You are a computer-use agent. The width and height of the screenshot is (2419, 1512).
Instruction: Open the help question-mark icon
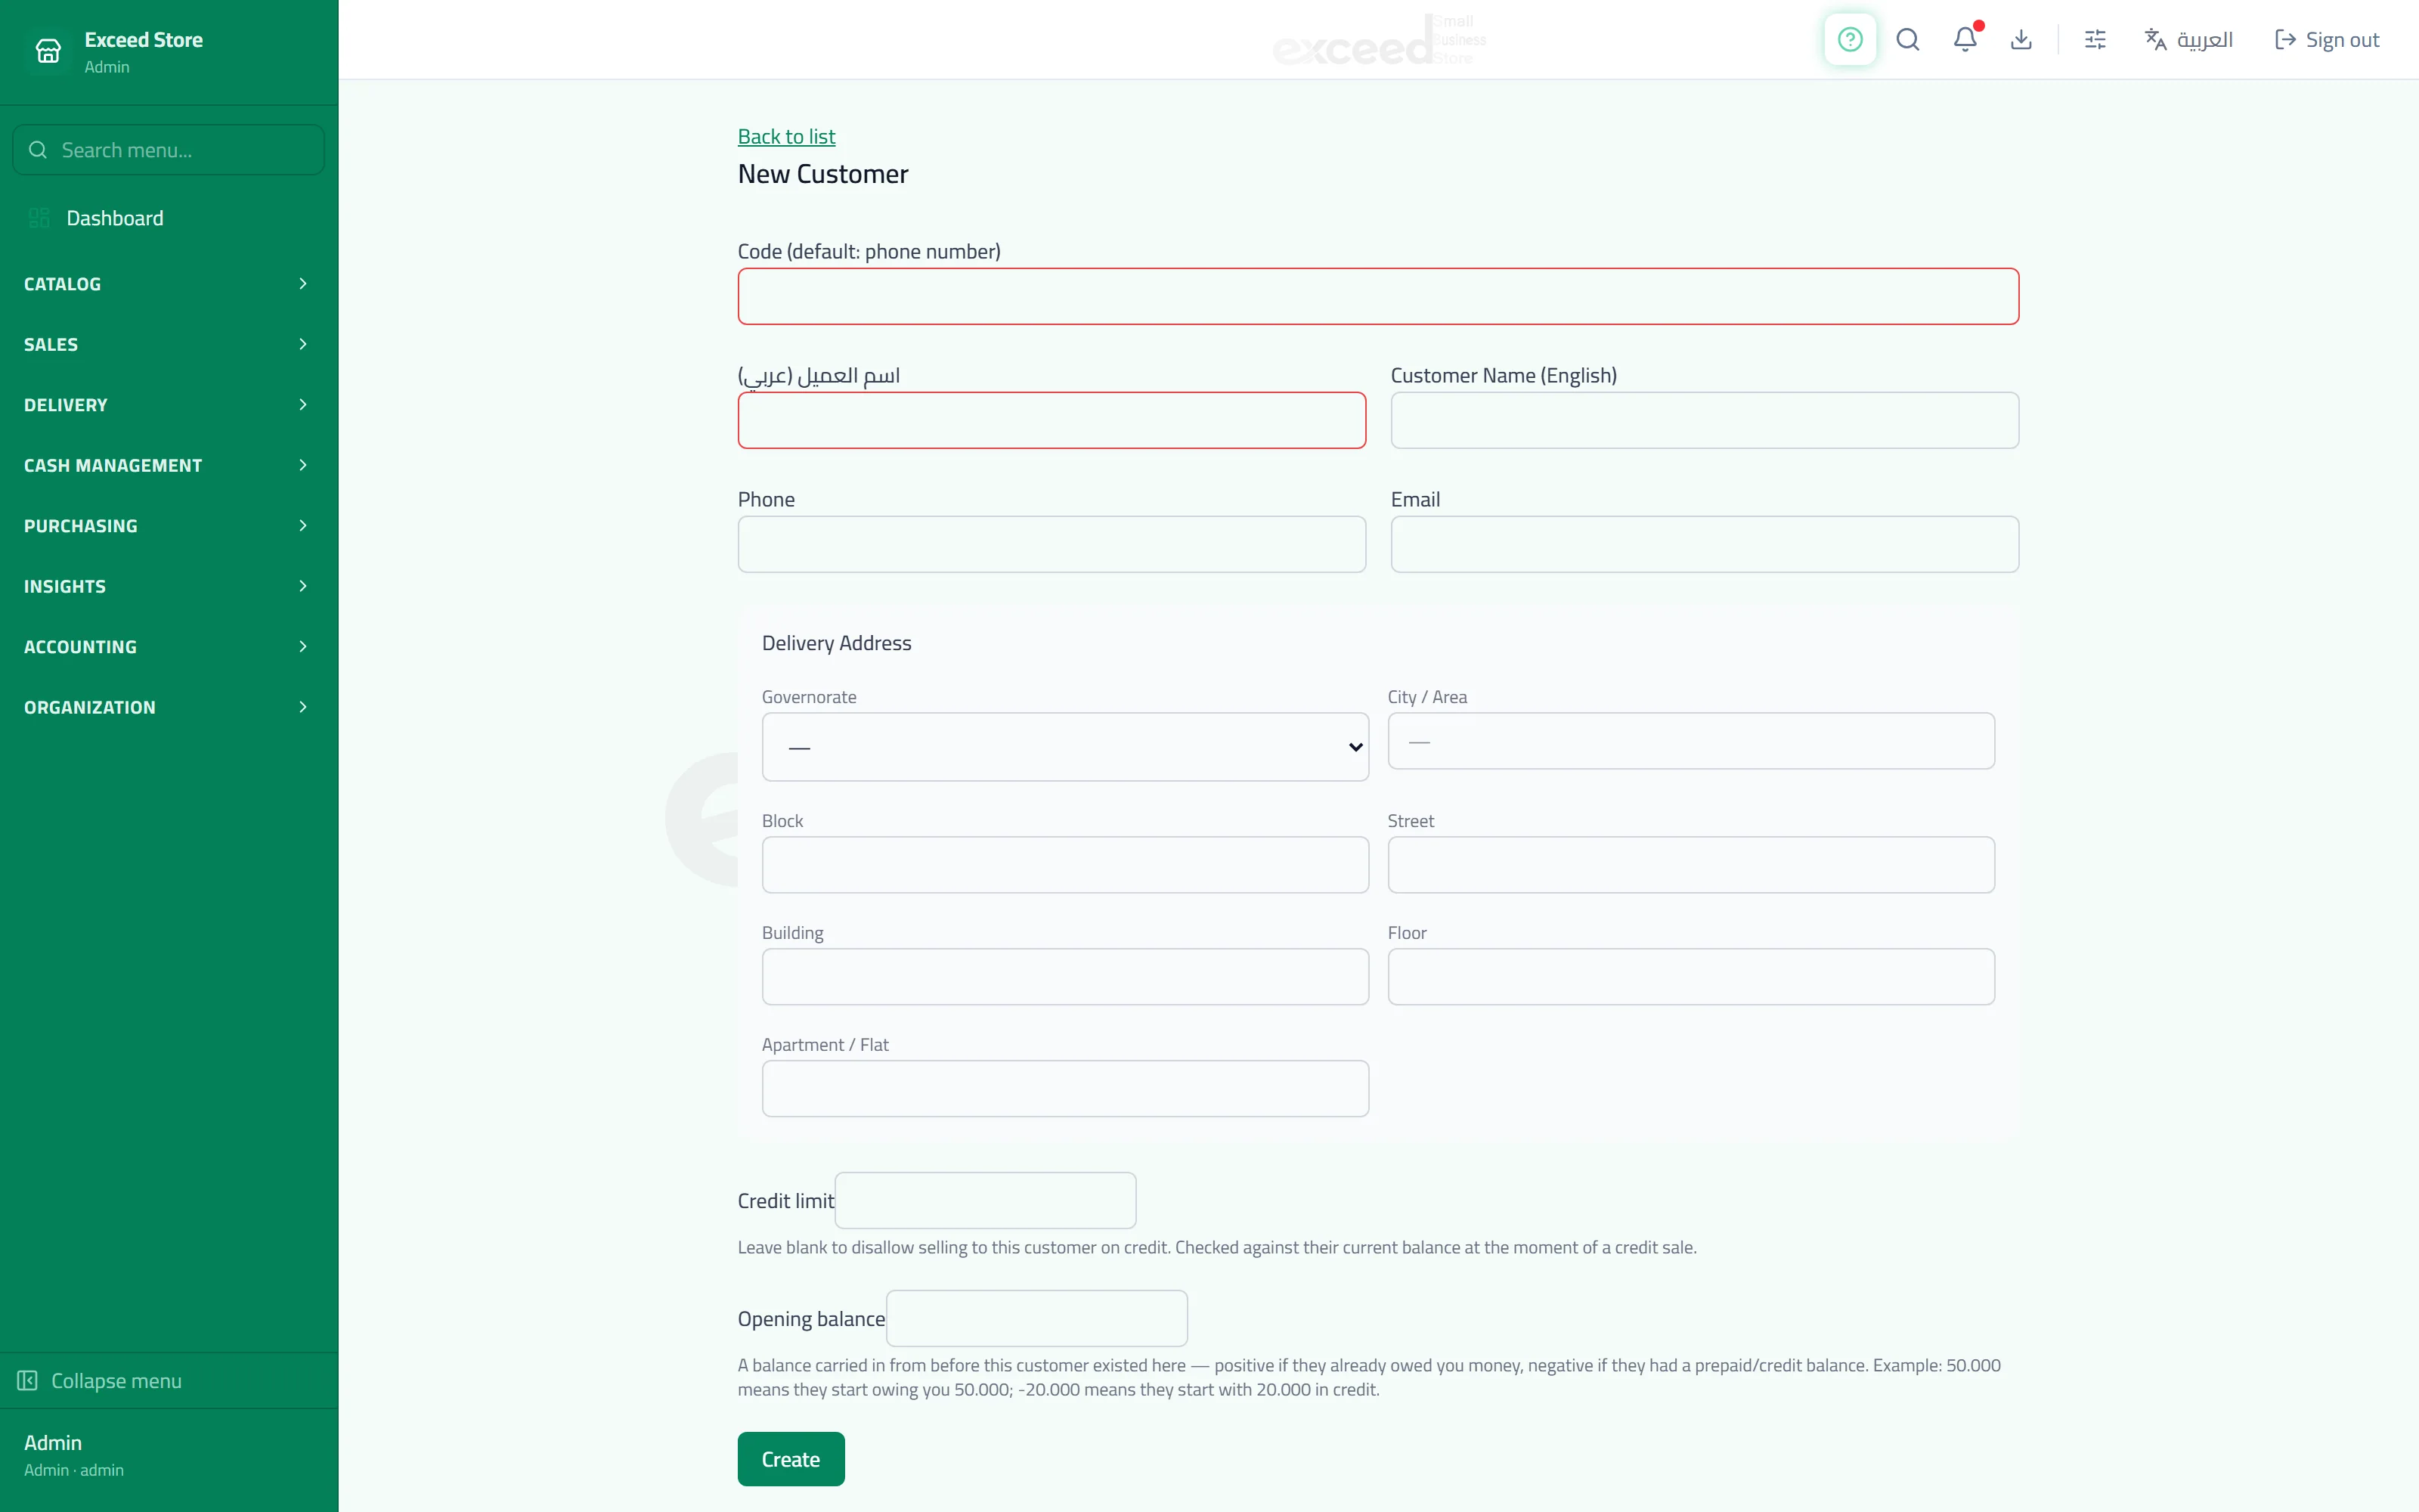point(1849,40)
